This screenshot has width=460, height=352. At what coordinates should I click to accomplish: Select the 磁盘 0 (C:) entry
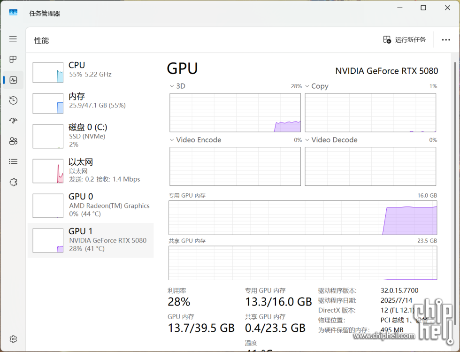[91, 136]
